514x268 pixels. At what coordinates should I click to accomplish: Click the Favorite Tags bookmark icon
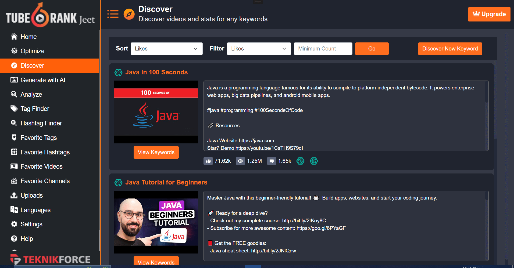[14, 137]
